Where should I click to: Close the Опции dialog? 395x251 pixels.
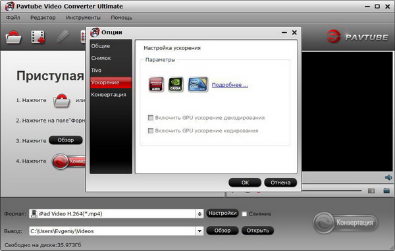click(x=294, y=32)
